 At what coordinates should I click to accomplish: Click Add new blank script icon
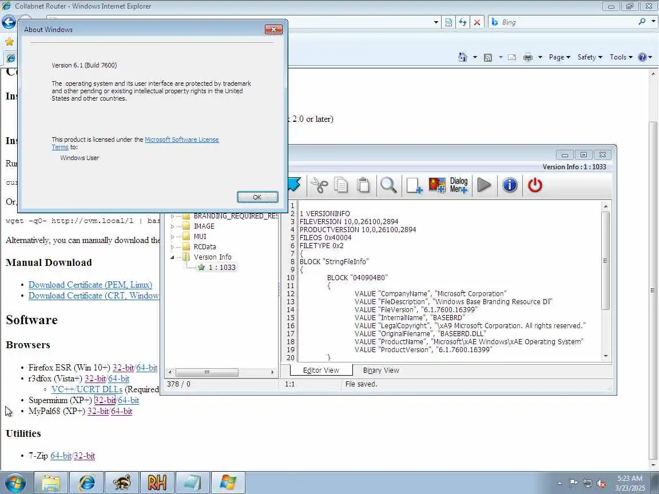point(414,185)
